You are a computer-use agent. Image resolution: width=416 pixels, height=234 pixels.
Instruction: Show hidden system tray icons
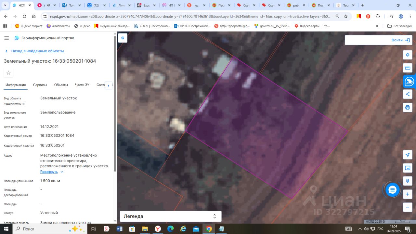[360, 229]
